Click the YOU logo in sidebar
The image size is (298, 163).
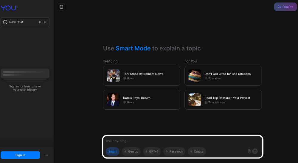click(9, 8)
